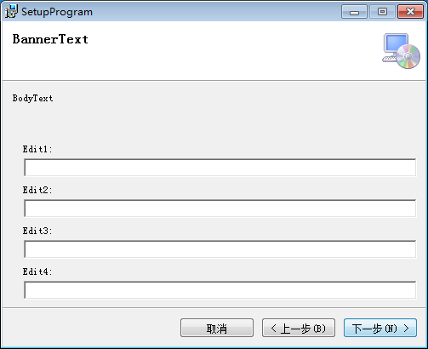The height and width of the screenshot is (349, 428).
Task: Click the computer and CD banner graphic
Action: click(x=401, y=51)
